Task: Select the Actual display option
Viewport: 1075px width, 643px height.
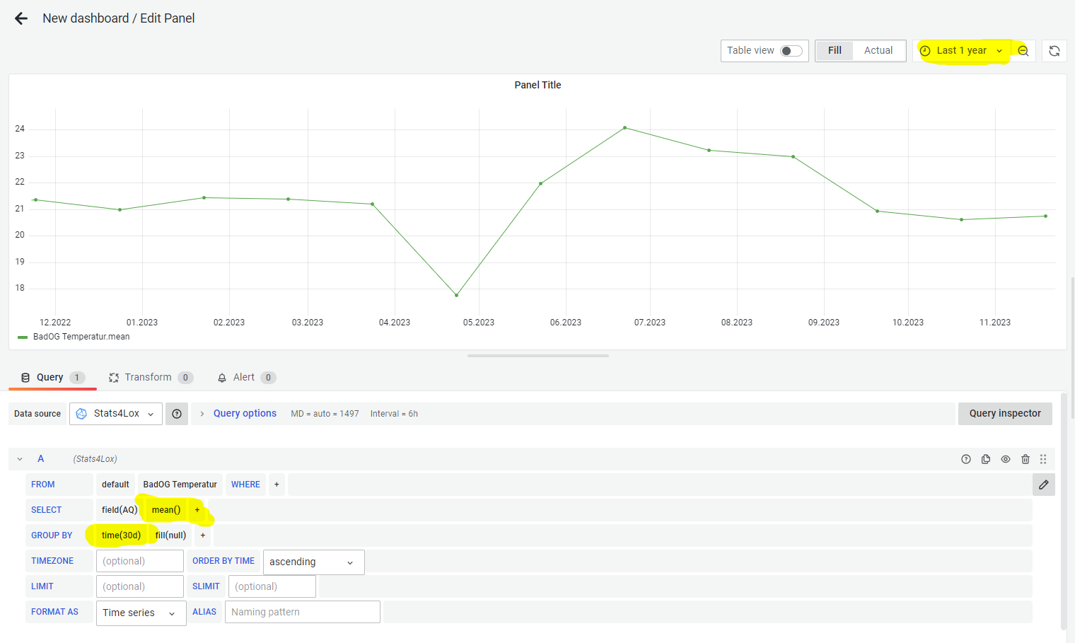Action: click(x=878, y=51)
